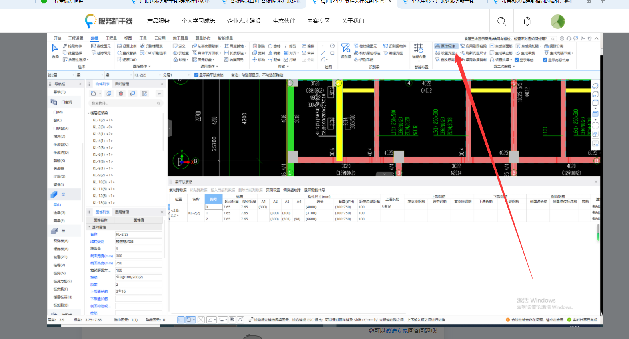This screenshot has height=339, width=629.
Task: Click 梁跨分类 tool
Action: pyautogui.click(x=554, y=46)
